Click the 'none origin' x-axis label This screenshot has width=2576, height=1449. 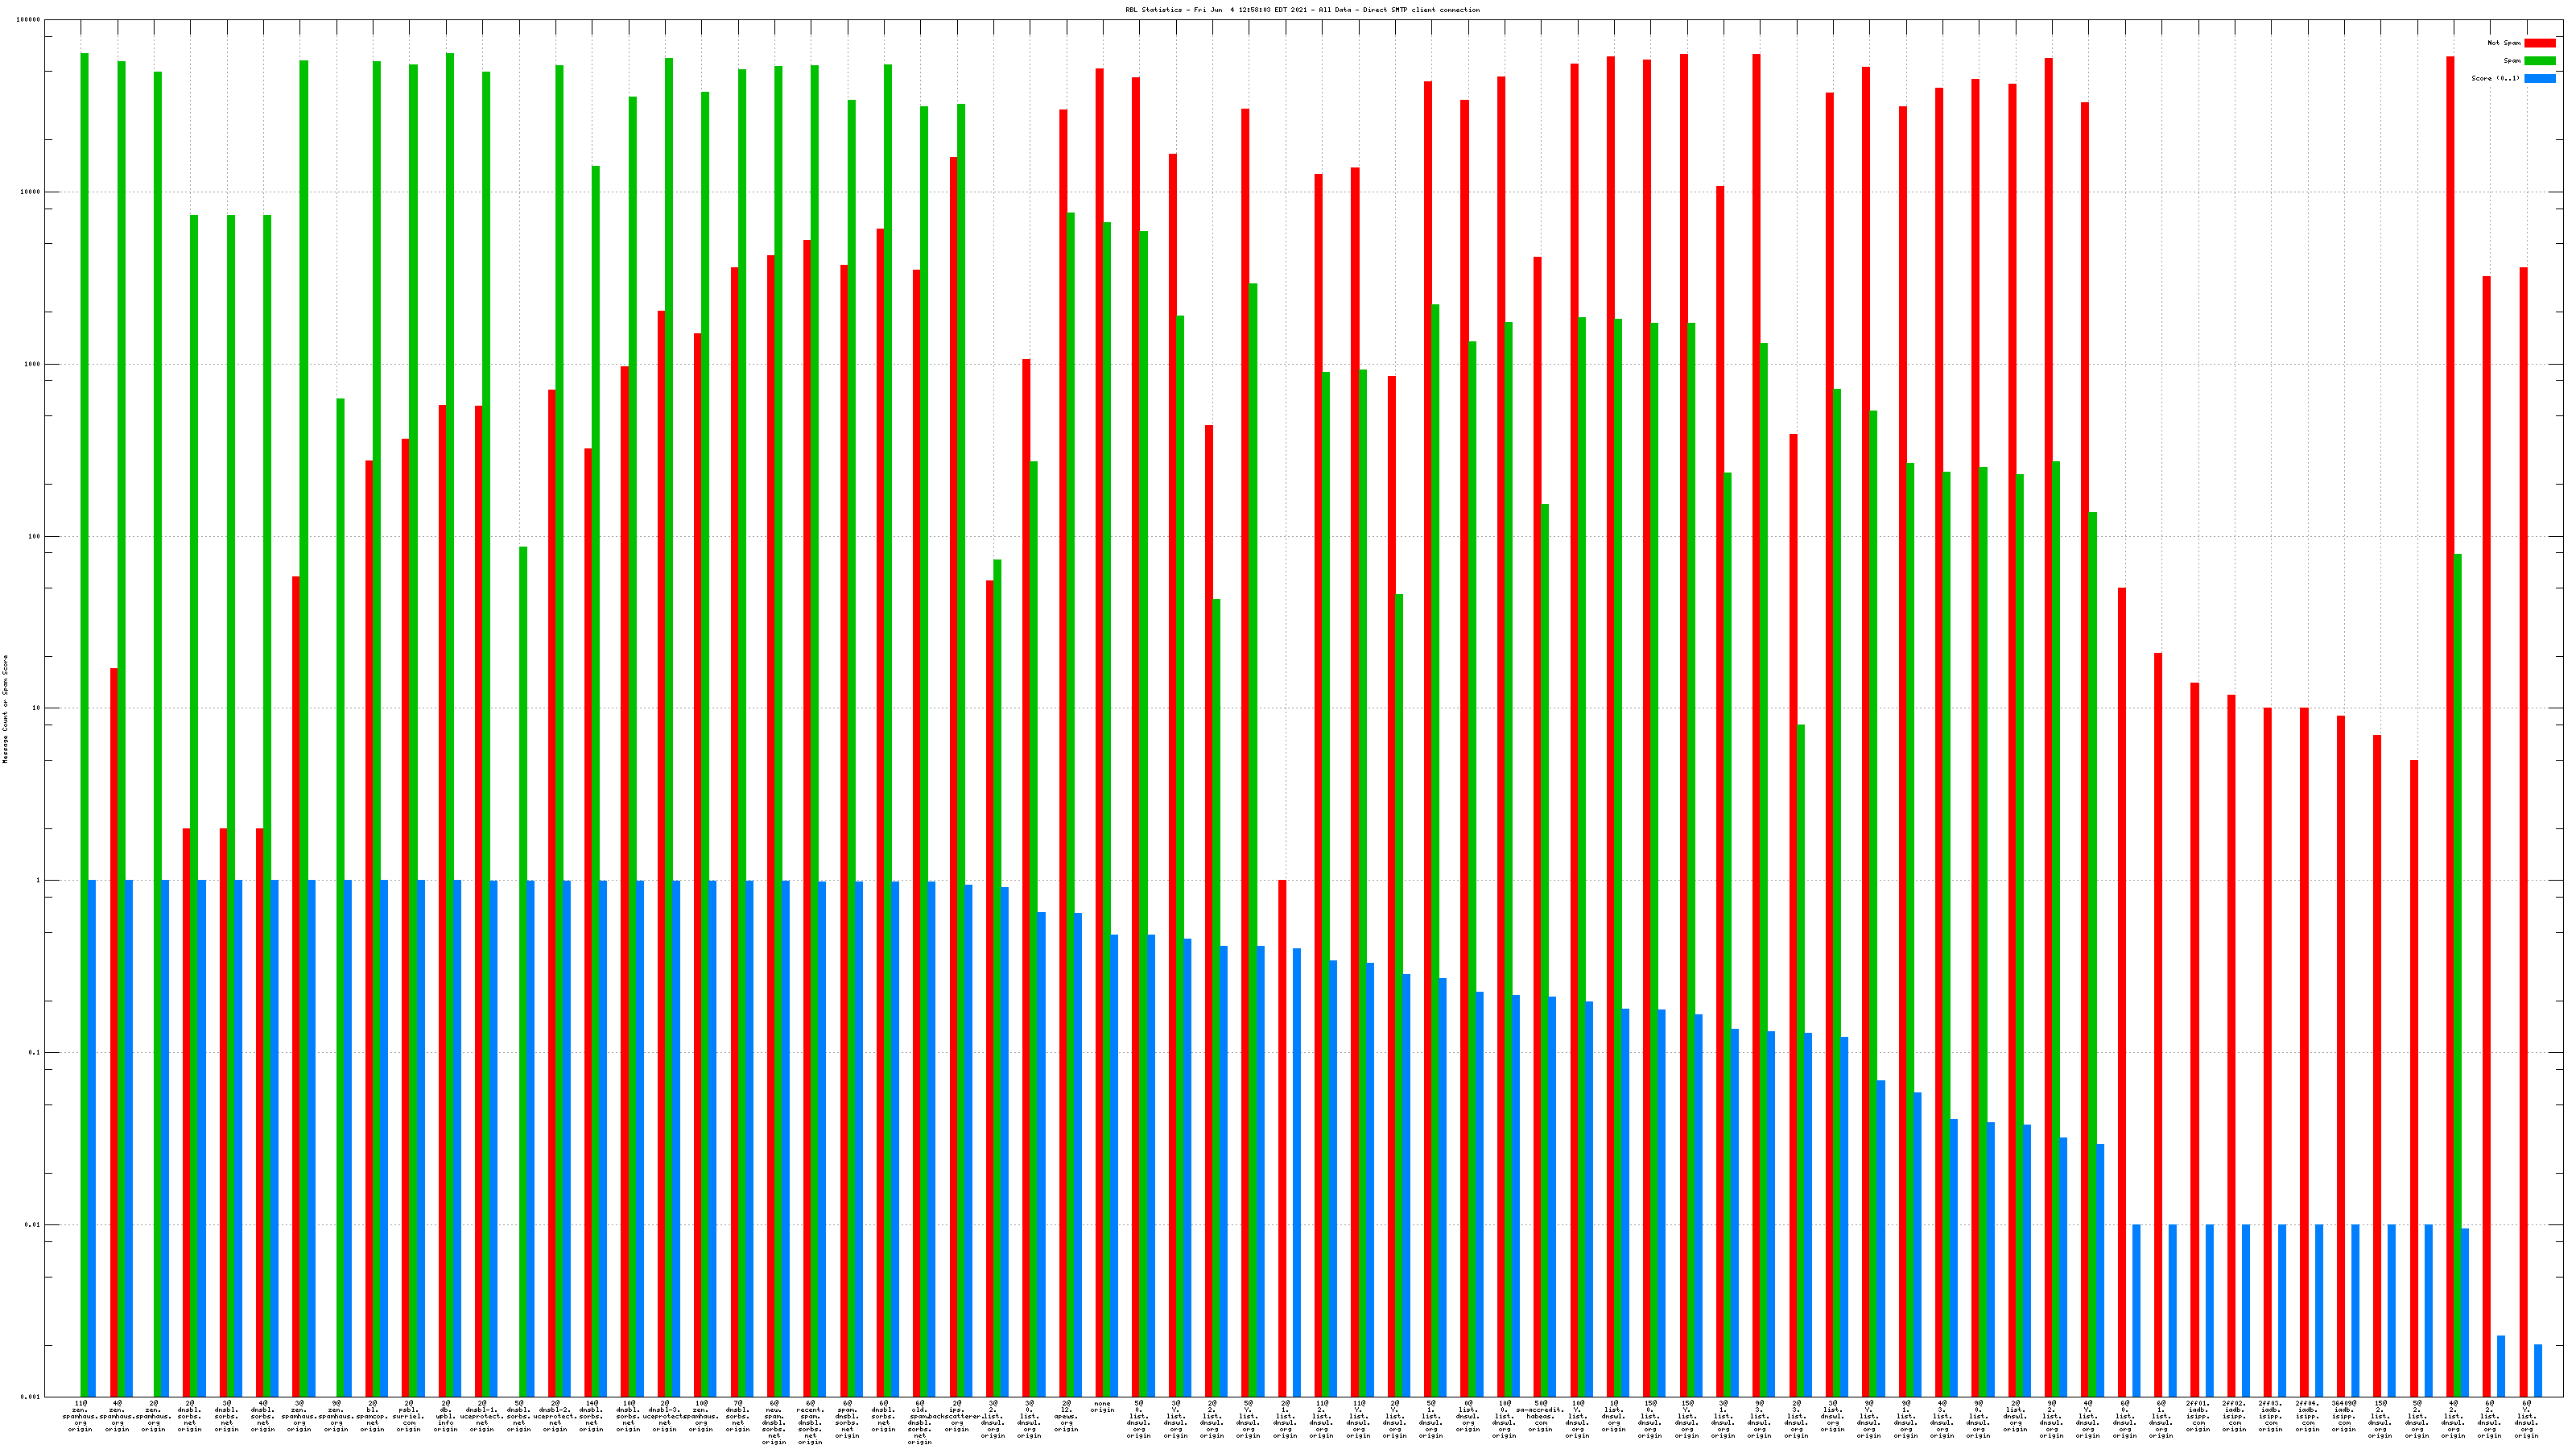point(1102,1407)
